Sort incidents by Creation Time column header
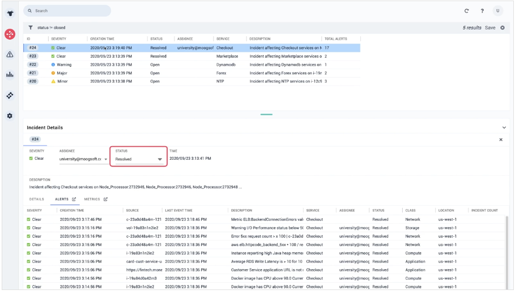 102,39
